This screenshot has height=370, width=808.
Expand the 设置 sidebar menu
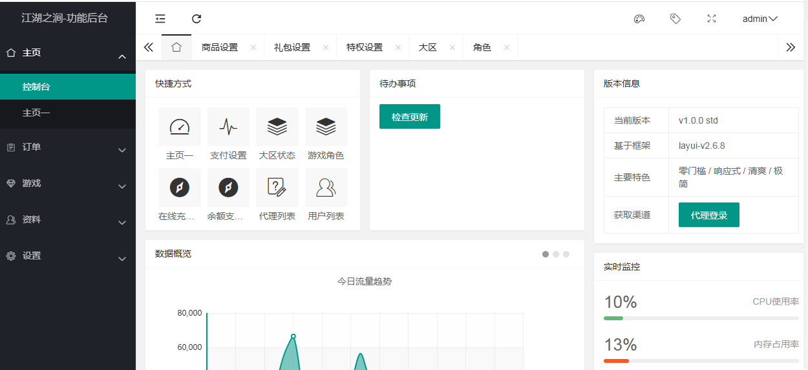68,256
